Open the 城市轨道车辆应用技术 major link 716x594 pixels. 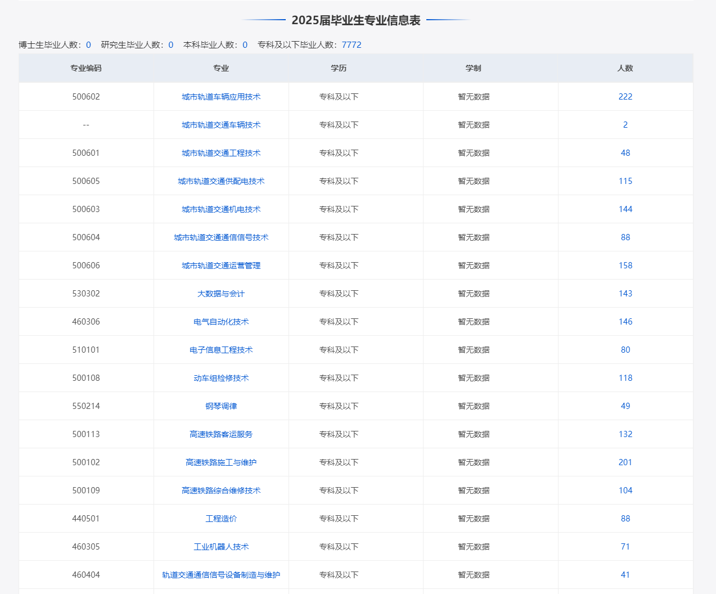(x=221, y=97)
